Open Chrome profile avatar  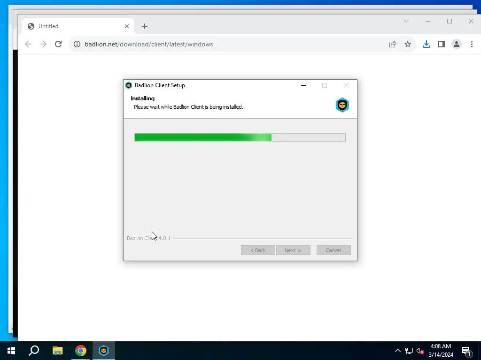457,44
